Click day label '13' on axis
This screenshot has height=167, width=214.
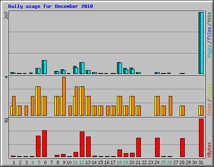(x=88, y=162)
